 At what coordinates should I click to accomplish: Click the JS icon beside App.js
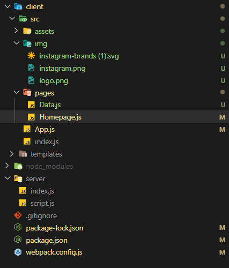coord(27,129)
